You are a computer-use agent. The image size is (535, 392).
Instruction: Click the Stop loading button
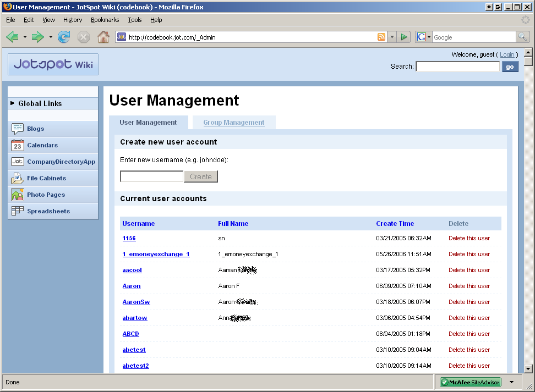point(83,37)
